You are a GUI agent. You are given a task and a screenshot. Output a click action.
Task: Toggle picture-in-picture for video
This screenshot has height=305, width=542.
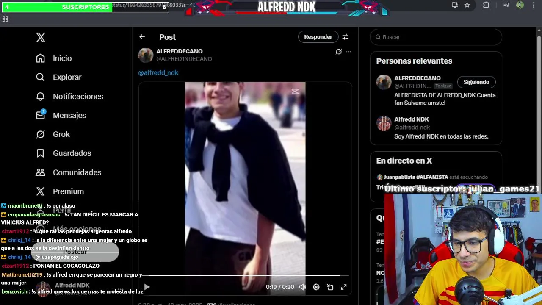(330, 287)
